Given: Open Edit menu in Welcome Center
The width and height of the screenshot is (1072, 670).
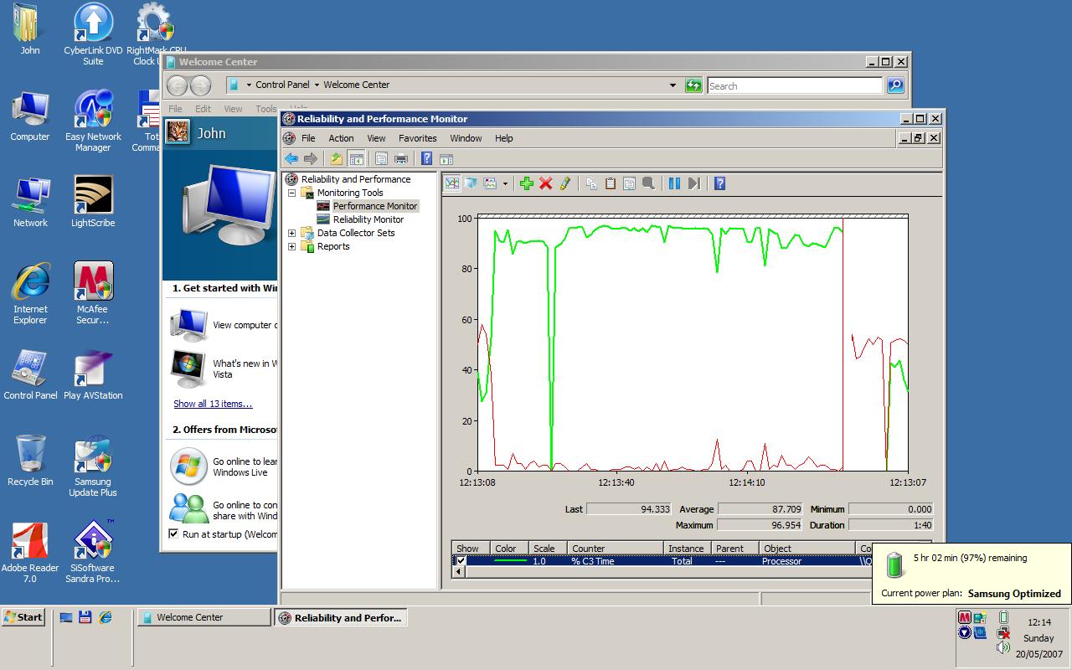Looking at the screenshot, I should coord(204,109).
